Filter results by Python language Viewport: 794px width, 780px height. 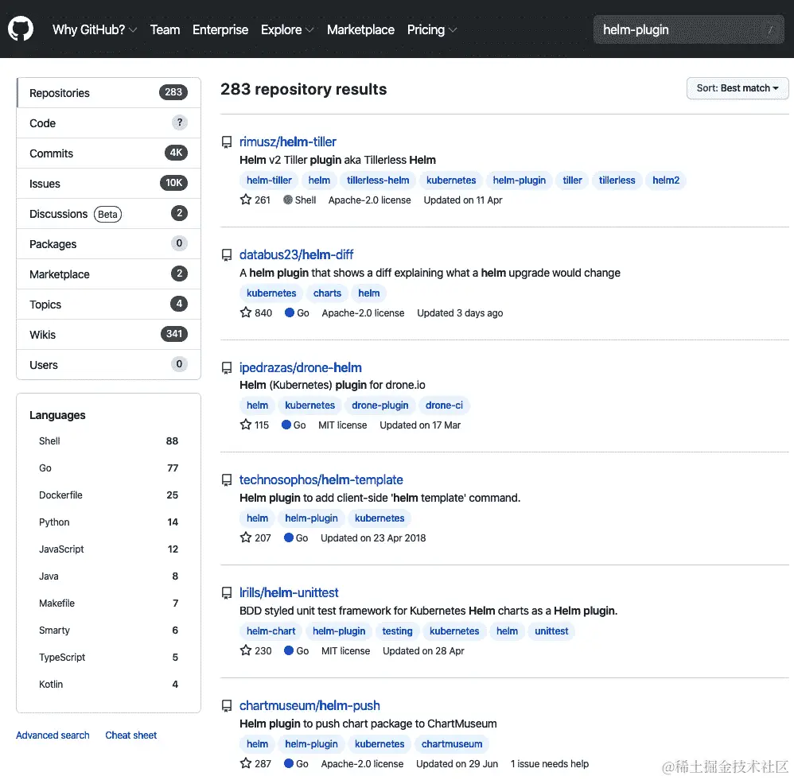109,522
